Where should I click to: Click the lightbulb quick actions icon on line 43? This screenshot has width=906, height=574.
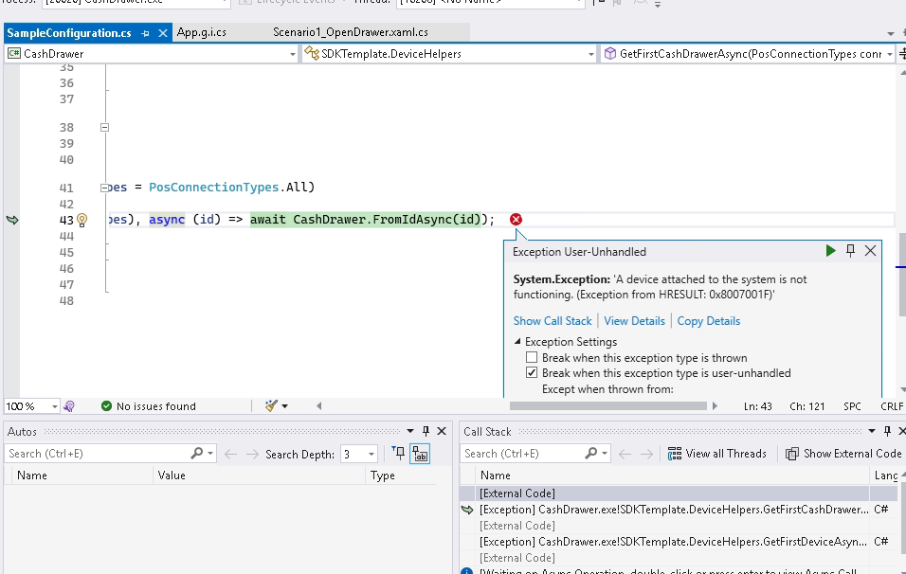coord(82,220)
